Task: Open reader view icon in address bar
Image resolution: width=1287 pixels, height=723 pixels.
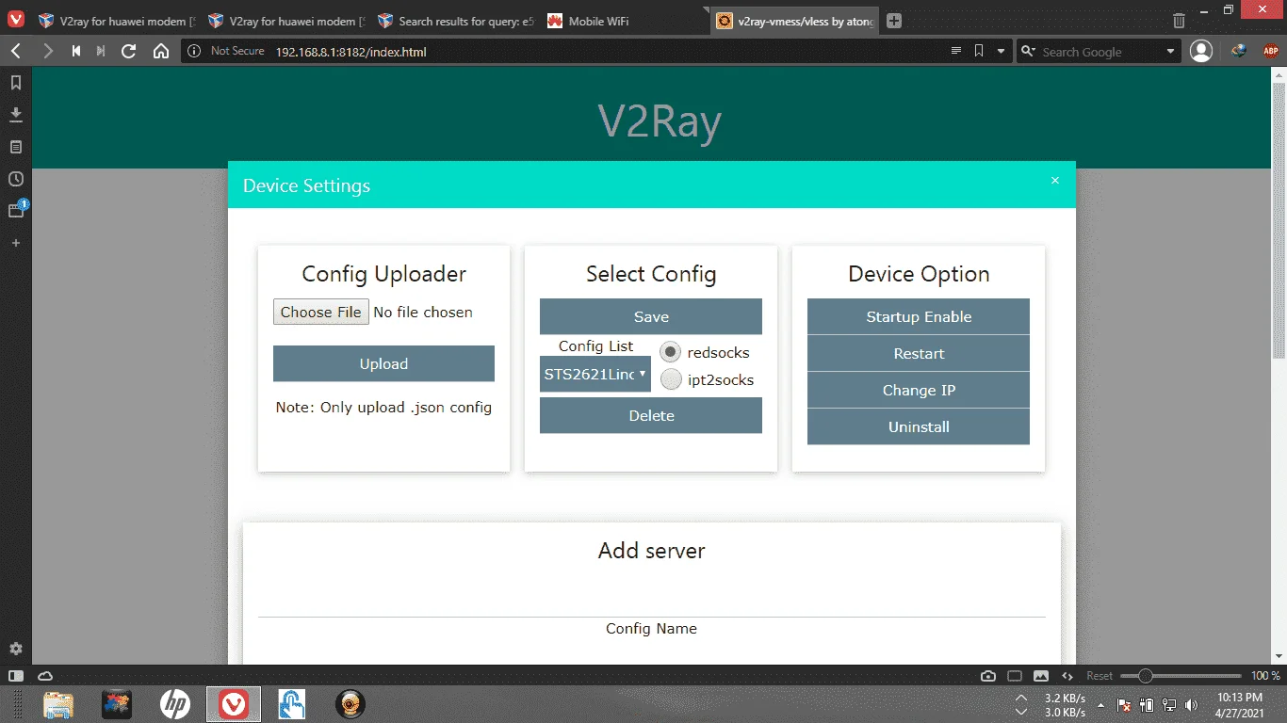Action: pos(956,51)
